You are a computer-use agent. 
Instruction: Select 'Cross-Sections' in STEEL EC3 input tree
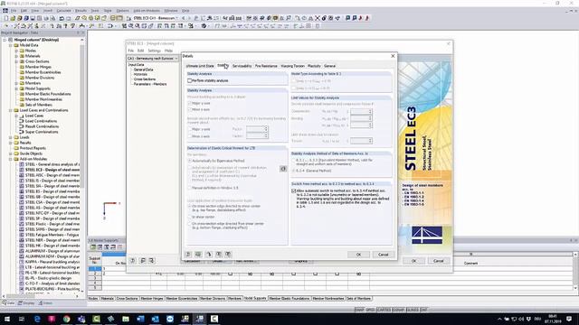(x=145, y=79)
